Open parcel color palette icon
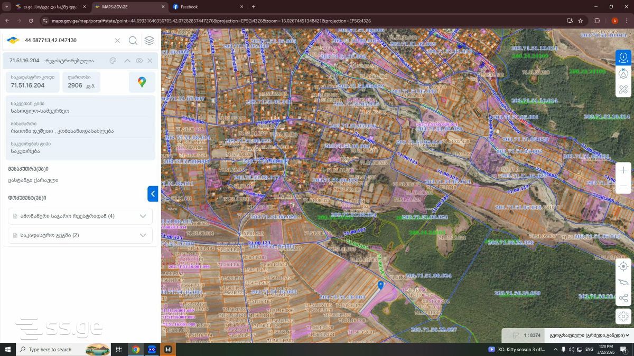This screenshot has width=634, height=356. (x=113, y=61)
